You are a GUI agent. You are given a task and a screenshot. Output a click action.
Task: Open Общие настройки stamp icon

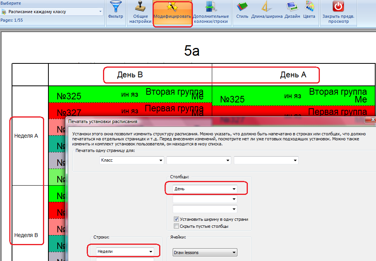pyautogui.click(x=140, y=7)
